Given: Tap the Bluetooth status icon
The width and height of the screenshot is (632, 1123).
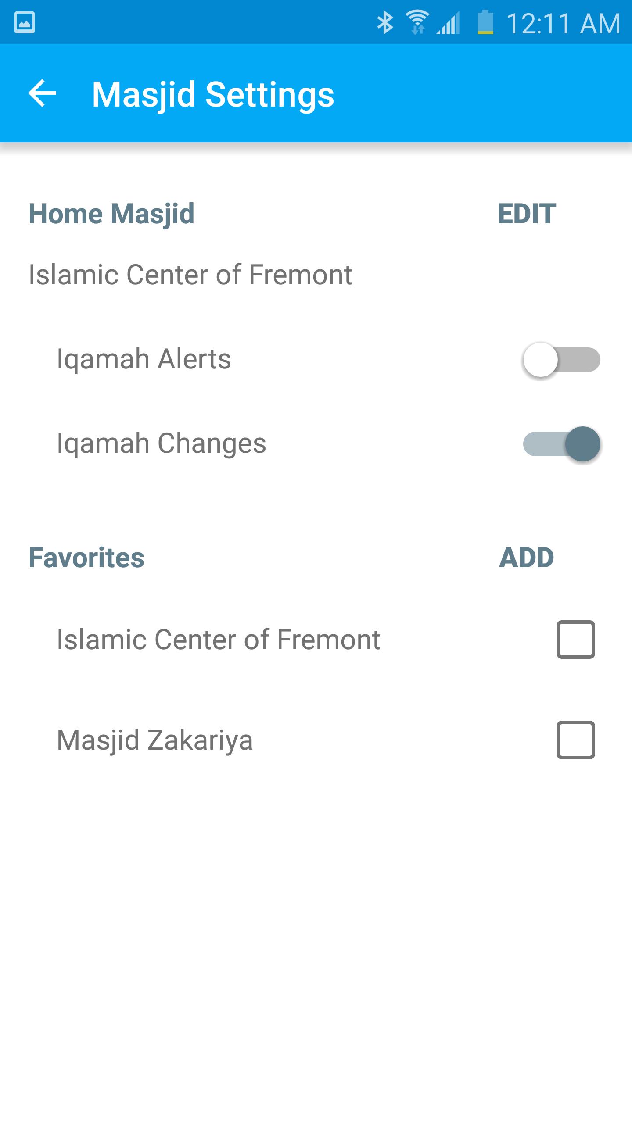Looking at the screenshot, I should (x=385, y=22).
